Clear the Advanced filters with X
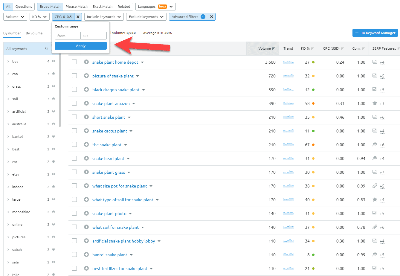 pos(212,17)
